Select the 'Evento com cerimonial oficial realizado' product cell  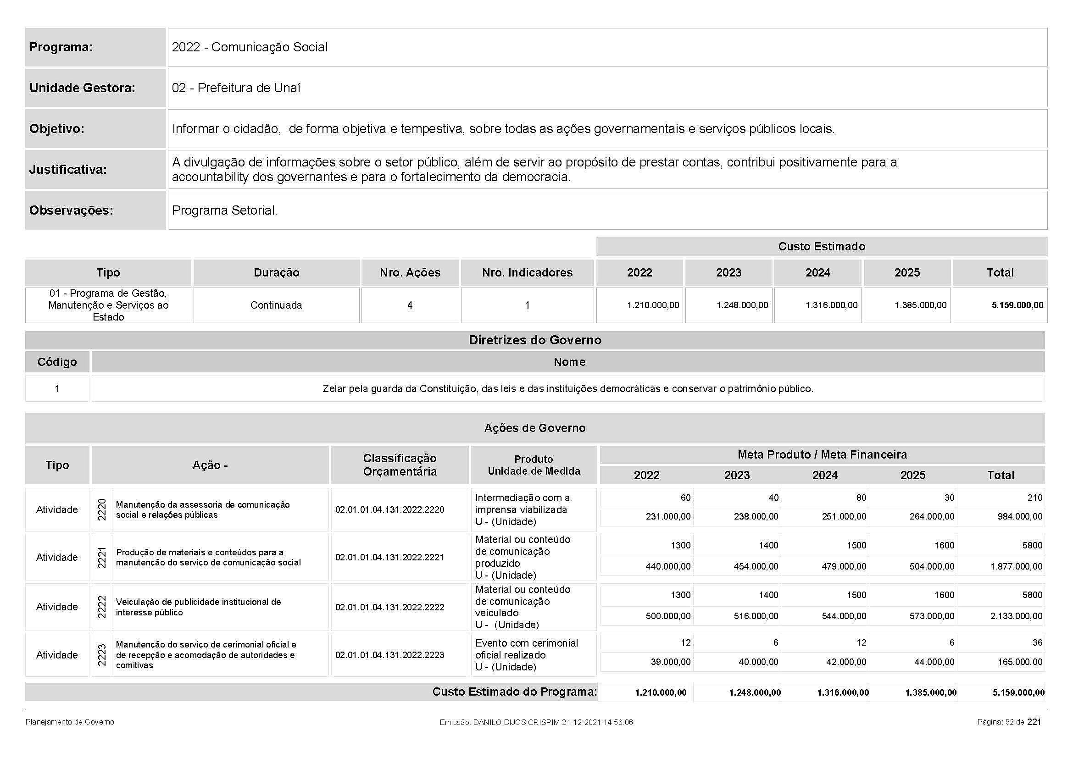(x=527, y=655)
